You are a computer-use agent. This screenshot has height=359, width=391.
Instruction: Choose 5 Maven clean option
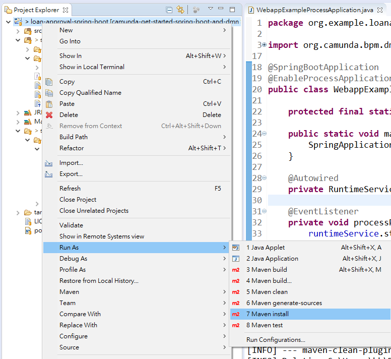tap(267, 292)
